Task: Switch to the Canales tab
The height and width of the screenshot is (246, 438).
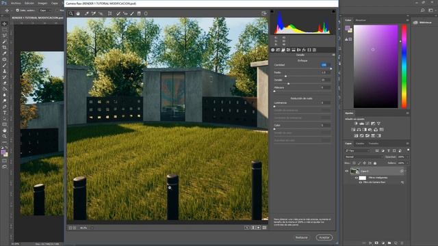Action: pyautogui.click(x=360, y=143)
